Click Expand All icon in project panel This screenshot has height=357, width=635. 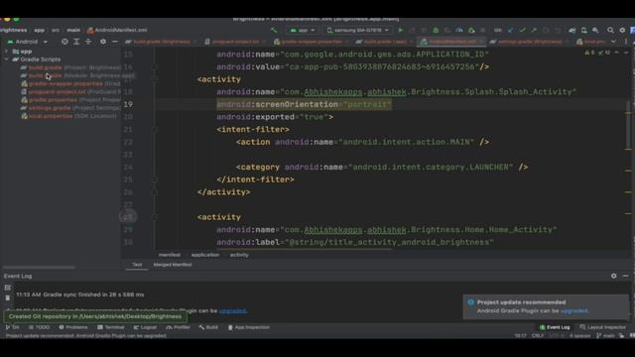click(x=76, y=42)
